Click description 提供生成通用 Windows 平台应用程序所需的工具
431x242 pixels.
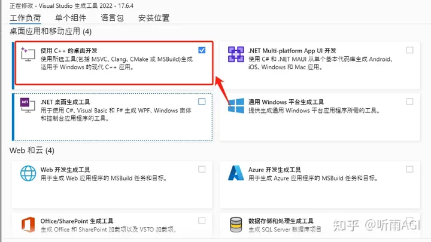click(314, 111)
